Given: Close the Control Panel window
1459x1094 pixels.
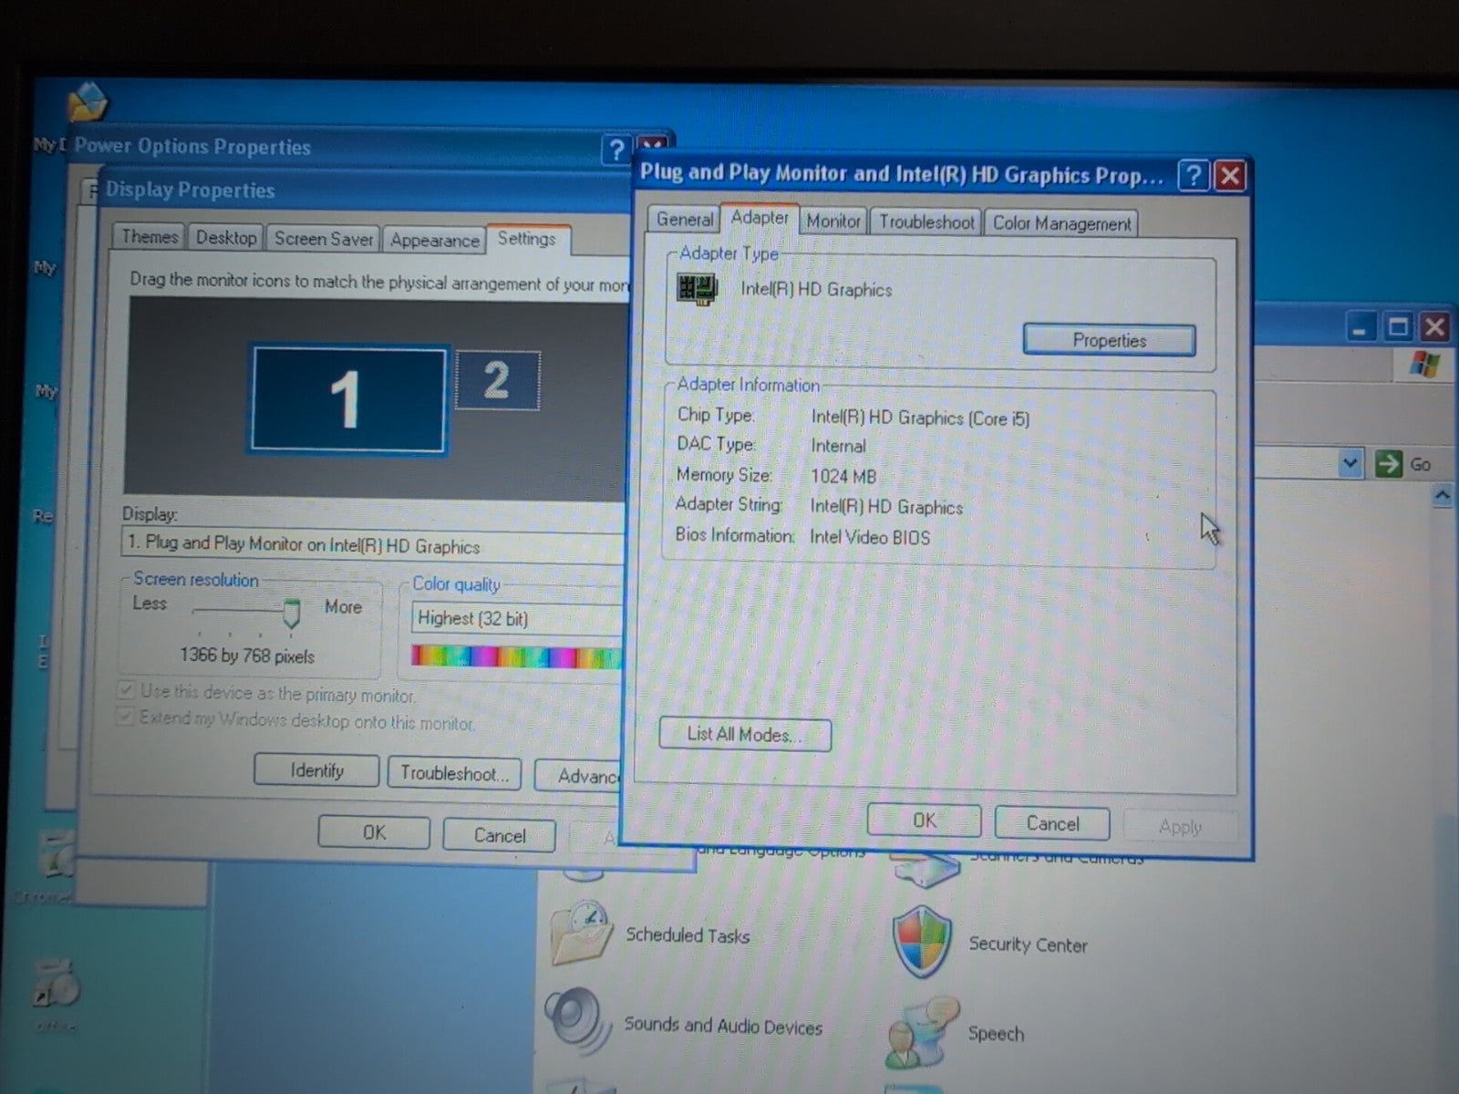Looking at the screenshot, I should pos(1434,327).
